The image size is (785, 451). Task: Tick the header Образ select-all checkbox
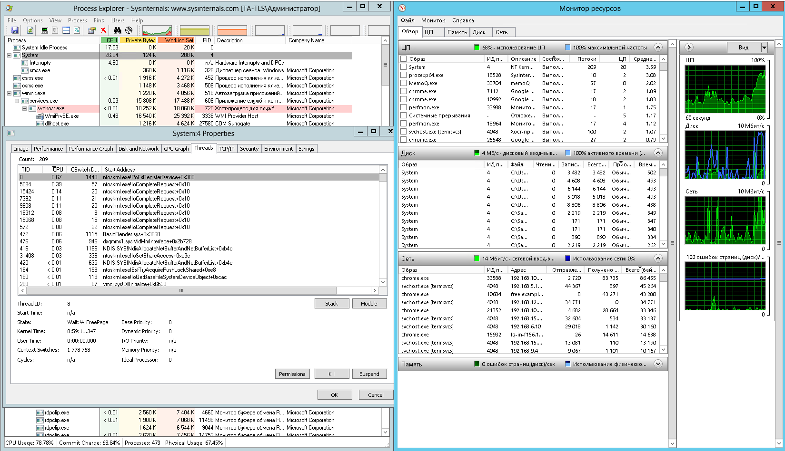point(404,59)
